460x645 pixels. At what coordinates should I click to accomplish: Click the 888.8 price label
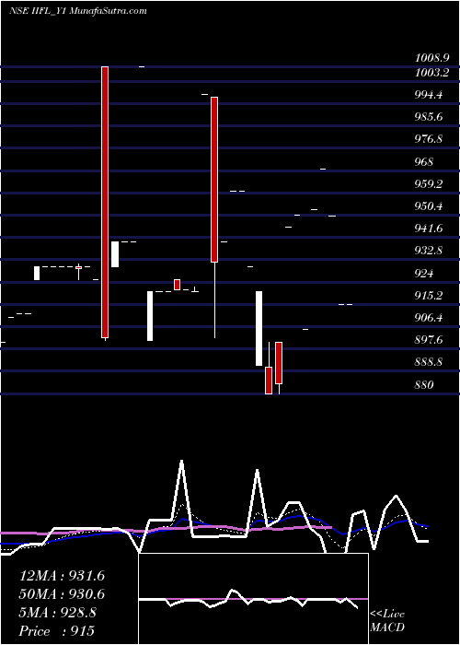pos(430,362)
